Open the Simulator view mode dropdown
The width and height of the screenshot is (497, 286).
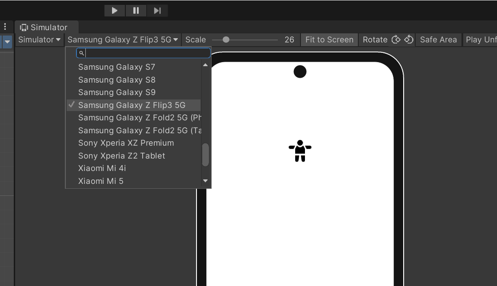[x=39, y=40]
